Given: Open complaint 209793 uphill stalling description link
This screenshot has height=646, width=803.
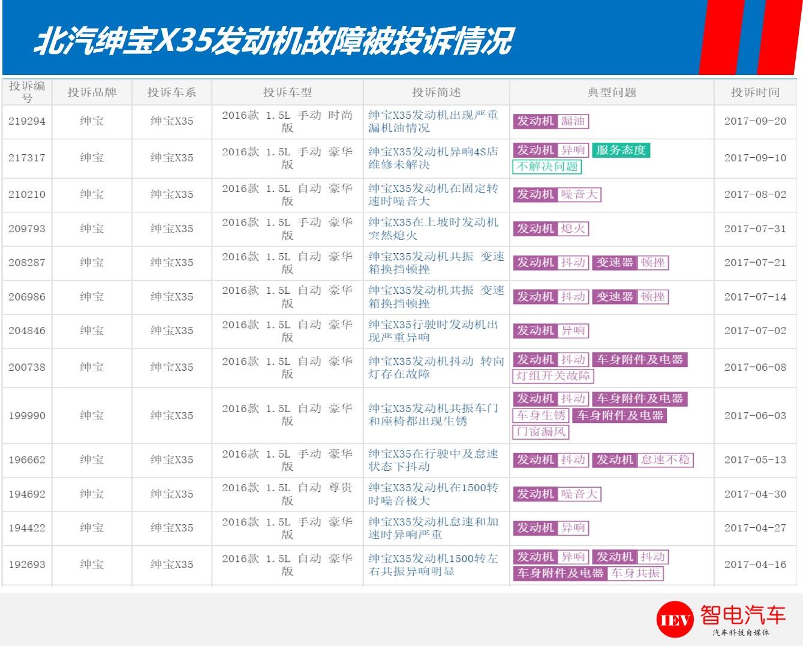Looking at the screenshot, I should [433, 229].
